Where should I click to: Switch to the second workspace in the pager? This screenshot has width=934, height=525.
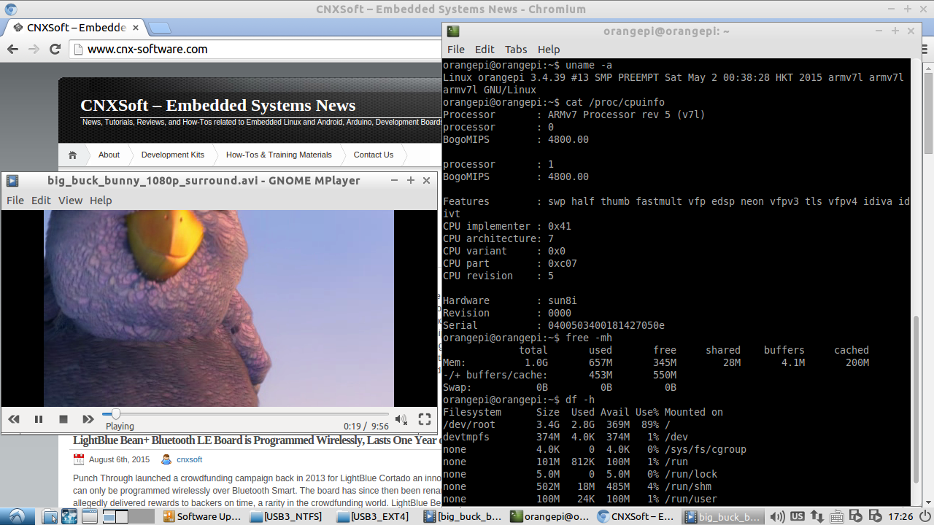pyautogui.click(x=142, y=517)
